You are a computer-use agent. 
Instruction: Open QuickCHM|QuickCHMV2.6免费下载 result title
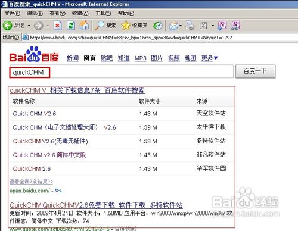click(96, 205)
